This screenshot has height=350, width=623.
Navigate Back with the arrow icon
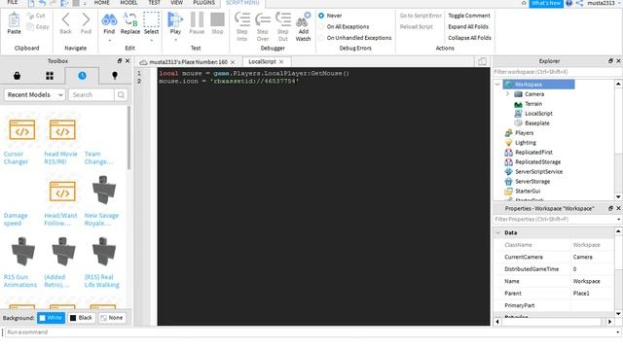coord(65,19)
